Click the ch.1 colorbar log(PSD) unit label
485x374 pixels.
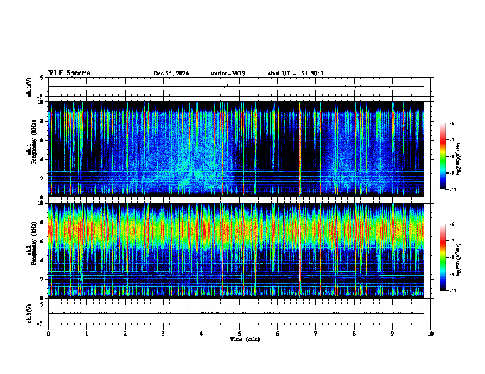tap(459, 159)
